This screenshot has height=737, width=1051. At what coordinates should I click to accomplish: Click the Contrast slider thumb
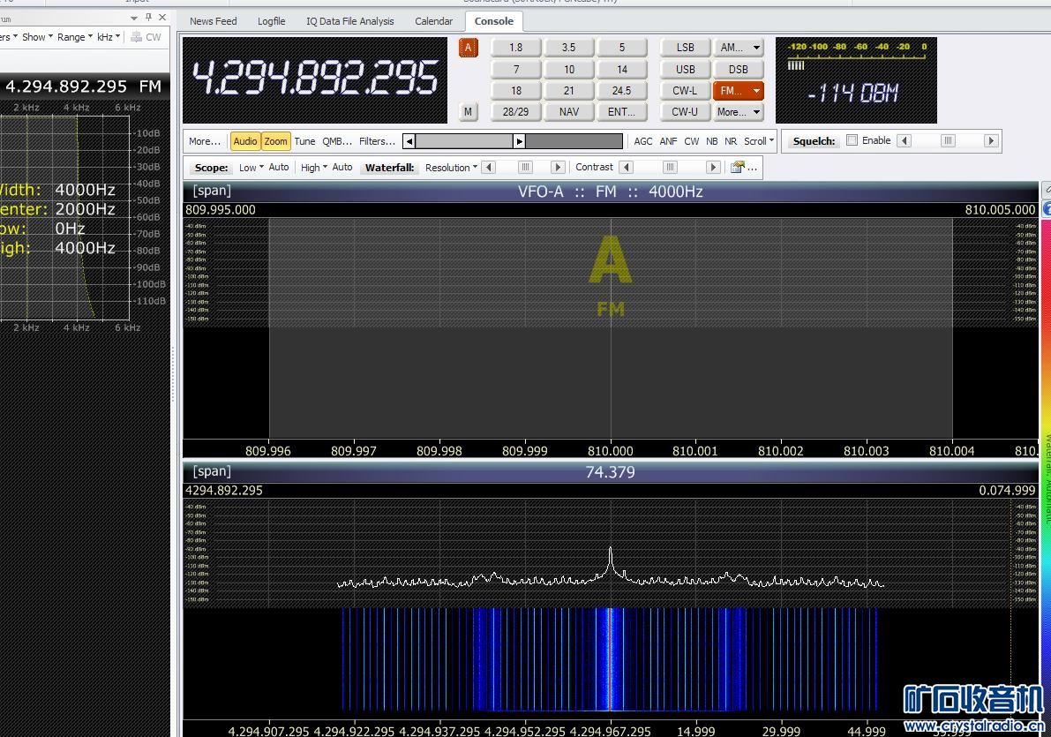pyautogui.click(x=671, y=168)
